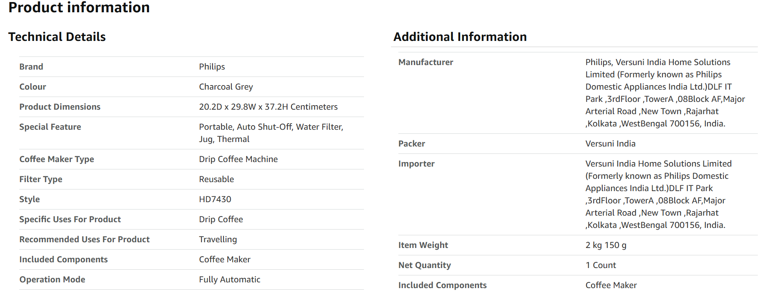Click the Travelling recommended use value
This screenshot has height=293, width=766.
[x=218, y=239]
